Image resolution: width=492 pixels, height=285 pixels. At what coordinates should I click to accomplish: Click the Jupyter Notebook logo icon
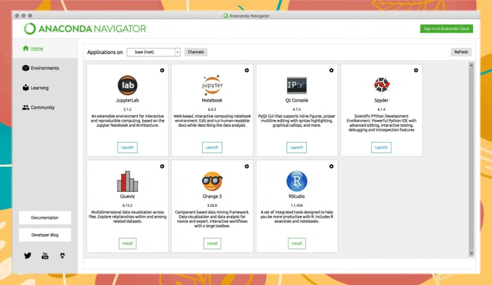pos(212,85)
